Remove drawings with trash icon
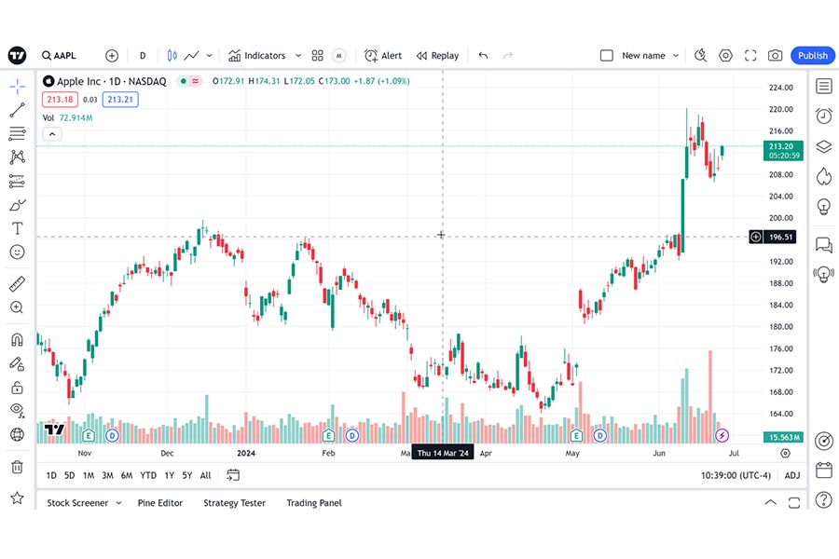The height and width of the screenshot is (559, 839). pyautogui.click(x=17, y=467)
